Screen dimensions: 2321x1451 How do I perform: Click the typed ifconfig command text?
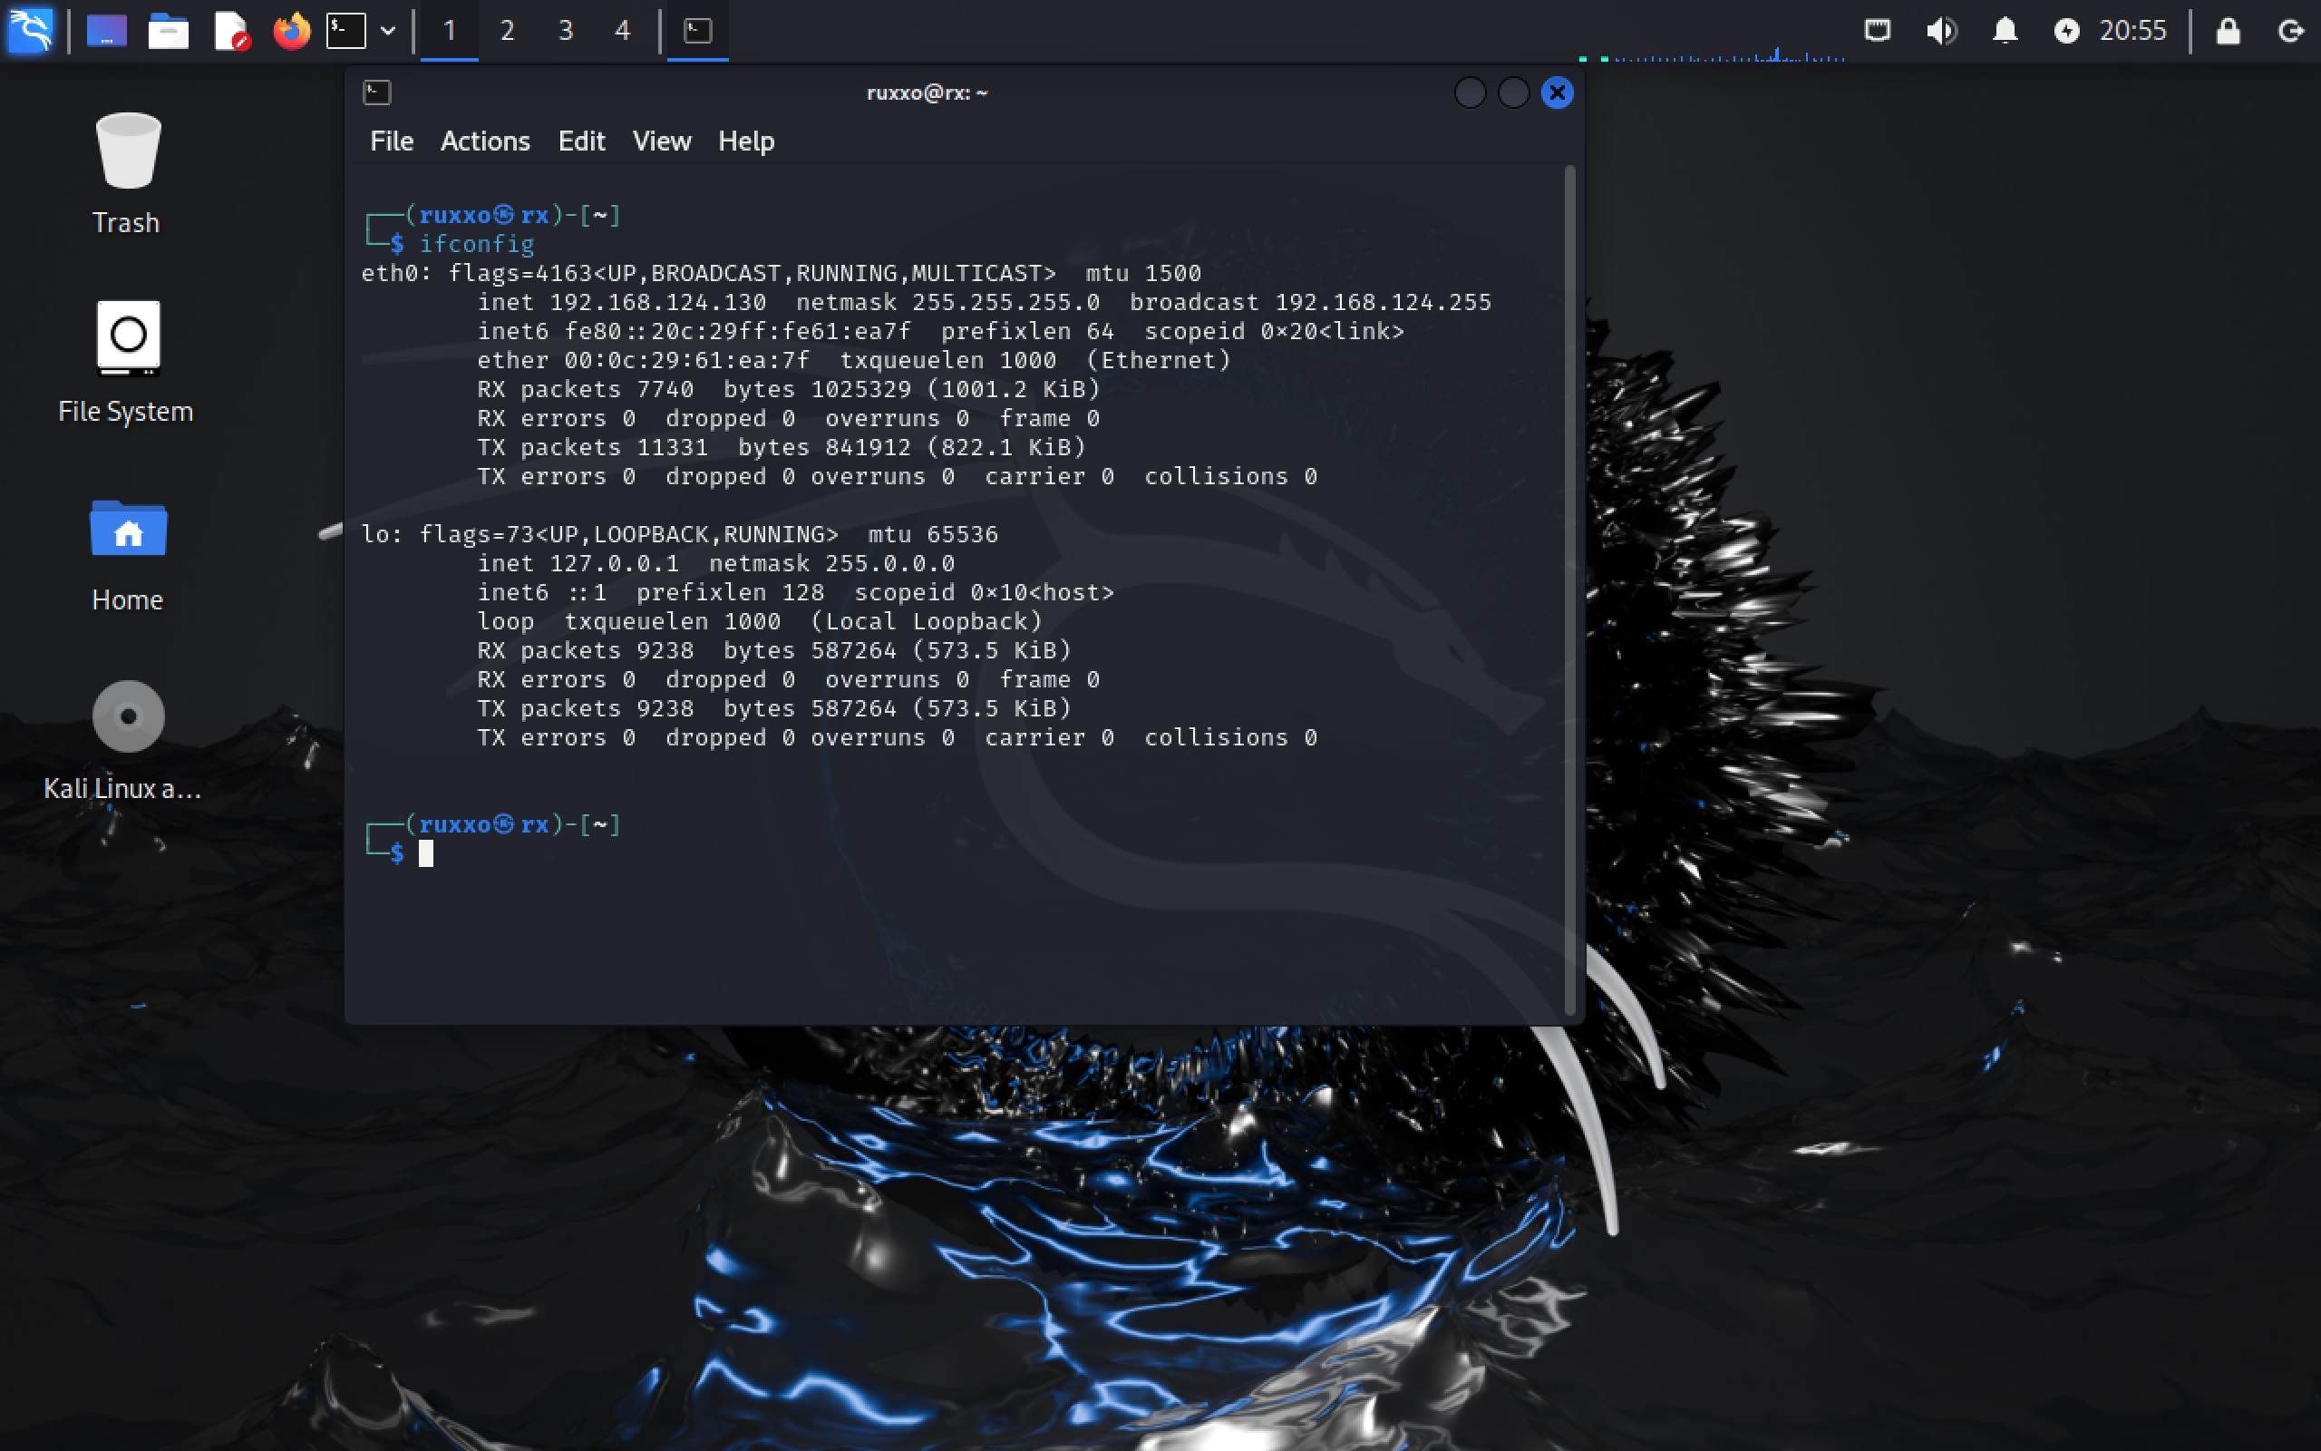point(477,244)
